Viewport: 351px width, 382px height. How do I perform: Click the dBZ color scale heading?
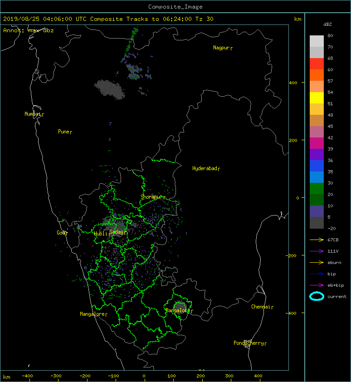327,24
